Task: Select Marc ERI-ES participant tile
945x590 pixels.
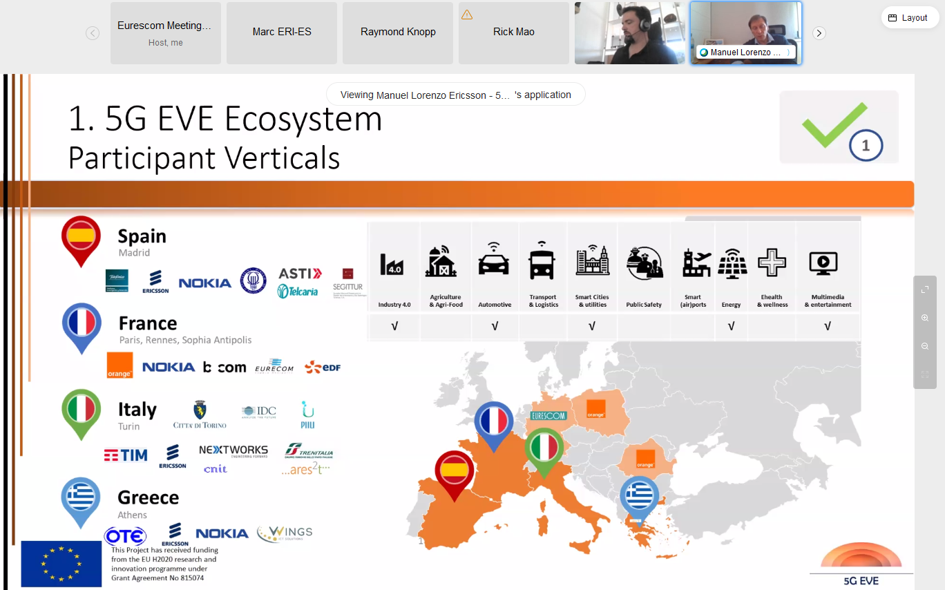Action: (x=282, y=32)
